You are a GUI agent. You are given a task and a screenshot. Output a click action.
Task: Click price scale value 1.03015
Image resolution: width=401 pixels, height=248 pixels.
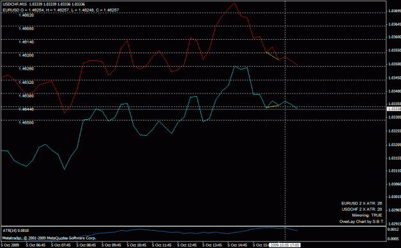click(395, 197)
